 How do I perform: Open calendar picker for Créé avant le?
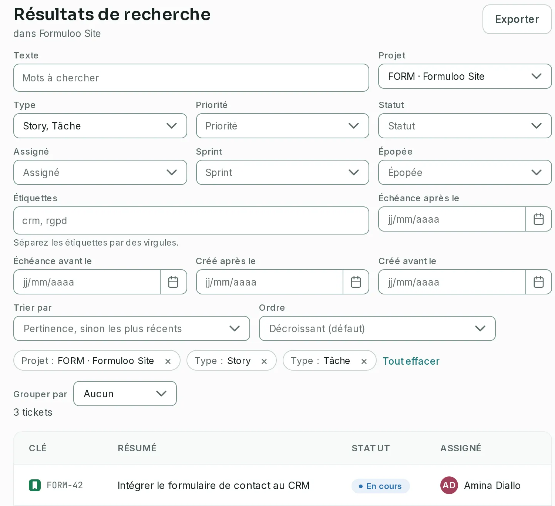tap(539, 282)
